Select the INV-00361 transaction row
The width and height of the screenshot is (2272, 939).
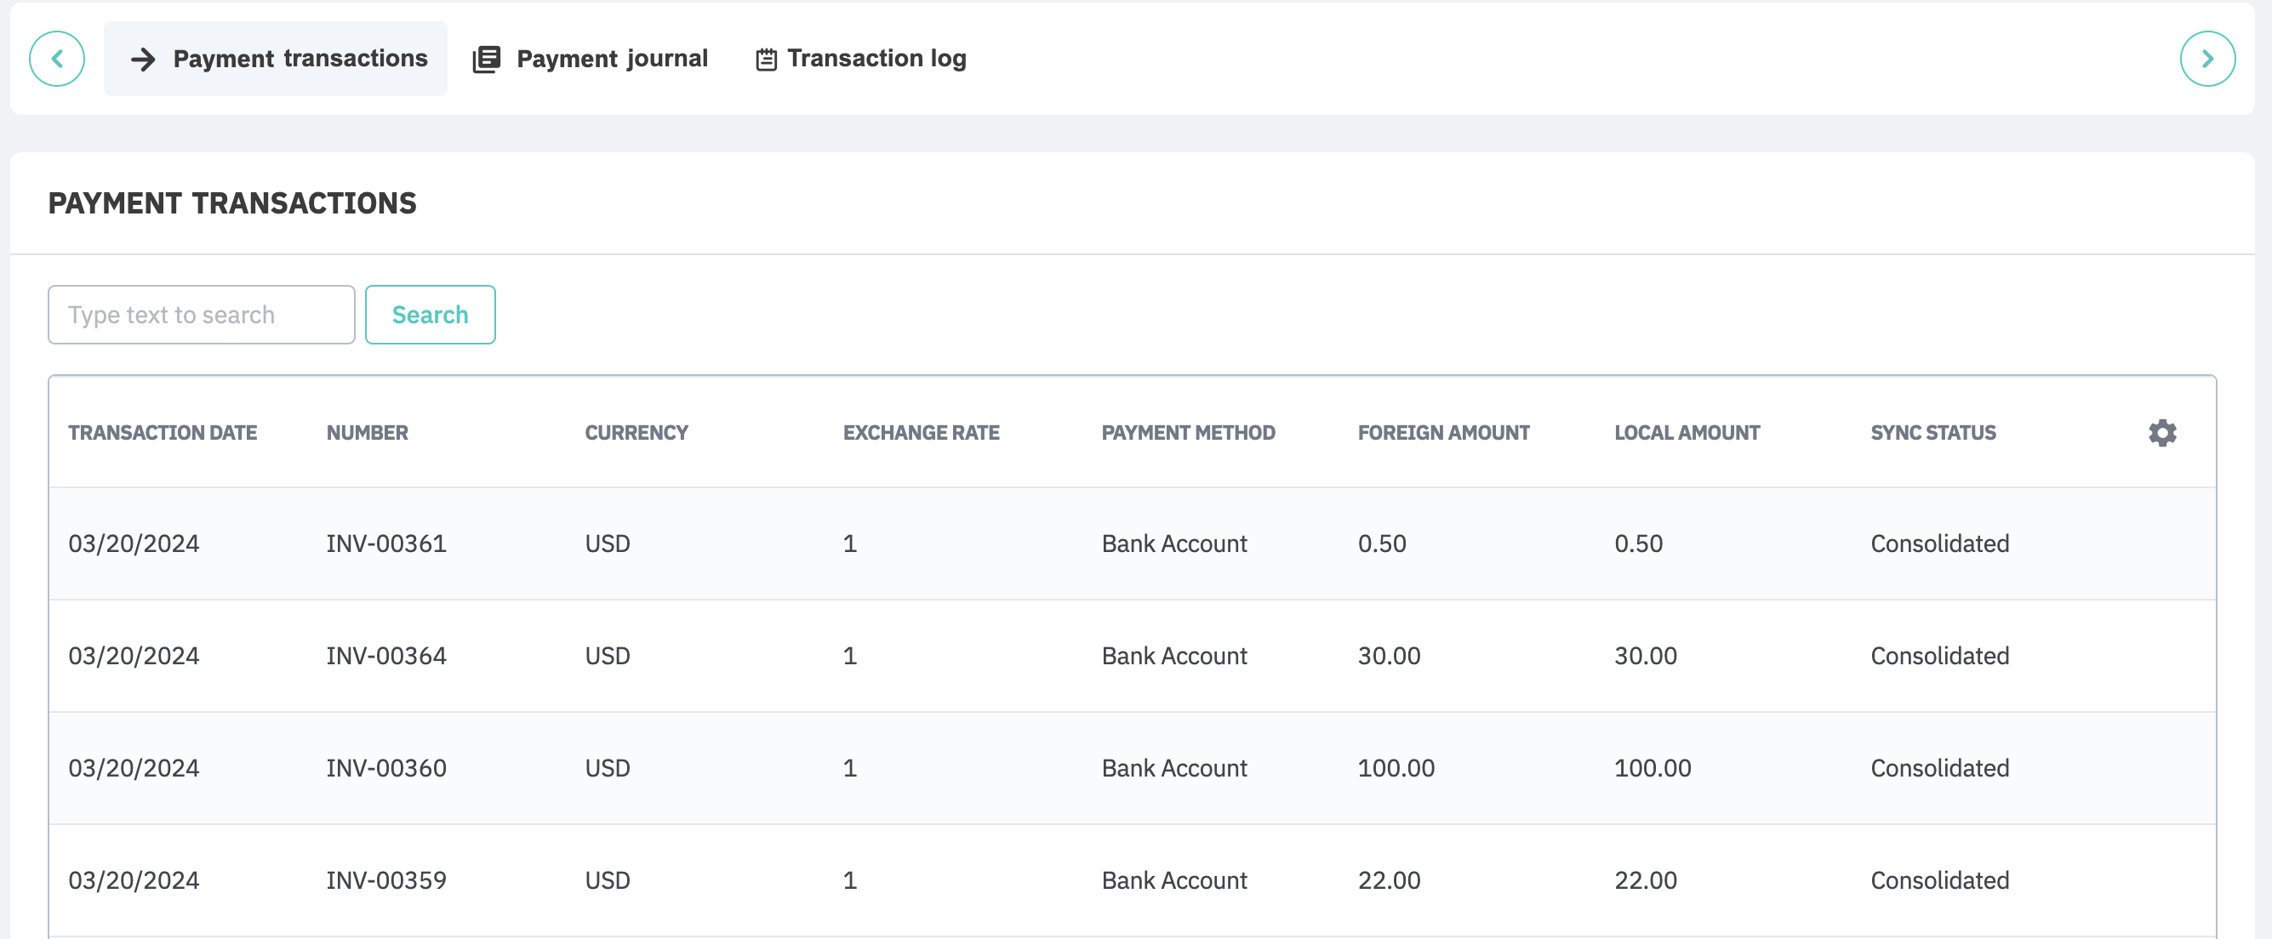click(x=386, y=543)
